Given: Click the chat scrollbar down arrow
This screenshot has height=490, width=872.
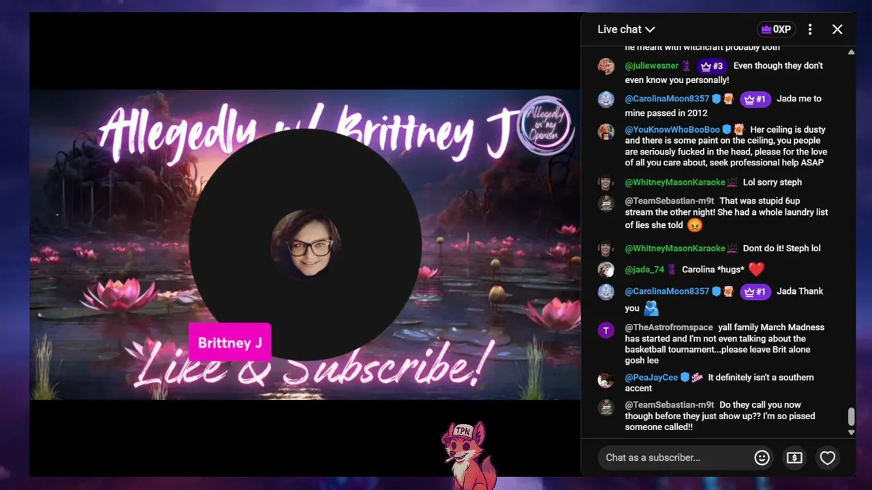Looking at the screenshot, I should coord(851,432).
